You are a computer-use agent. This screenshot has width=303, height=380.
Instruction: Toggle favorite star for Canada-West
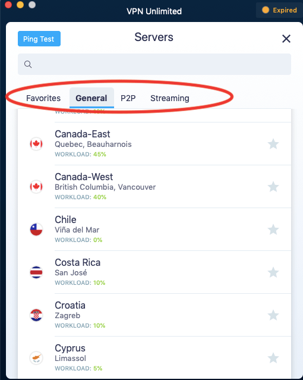point(273,187)
